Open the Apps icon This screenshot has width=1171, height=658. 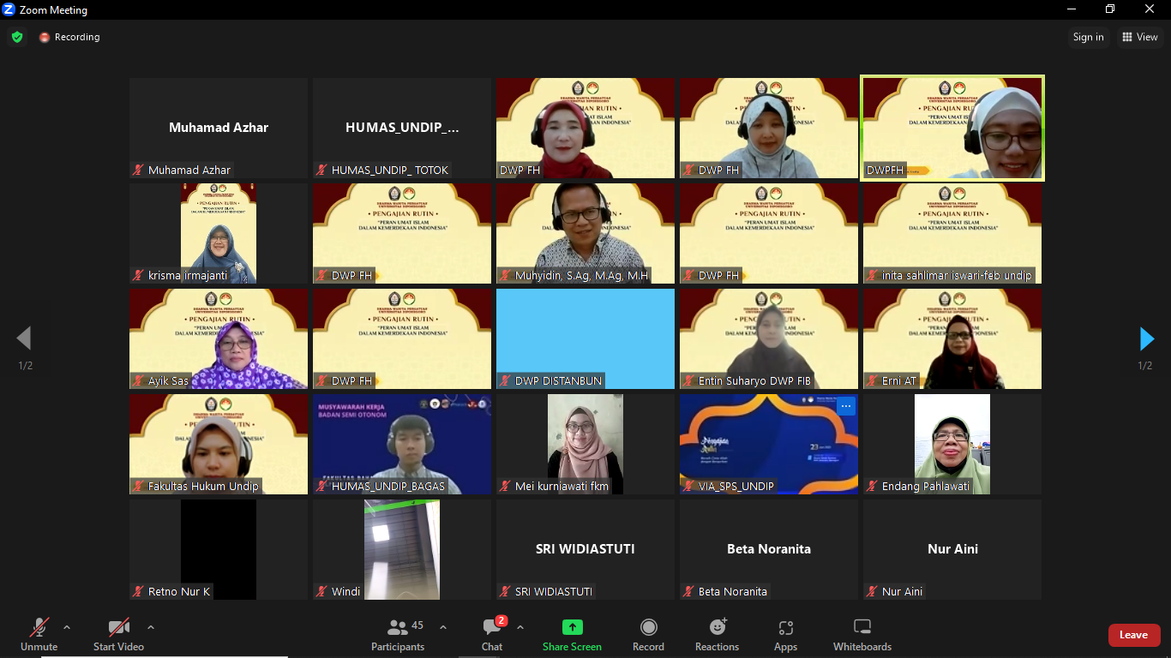point(785,628)
